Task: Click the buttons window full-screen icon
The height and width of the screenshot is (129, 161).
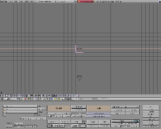Action: click(7, 99)
